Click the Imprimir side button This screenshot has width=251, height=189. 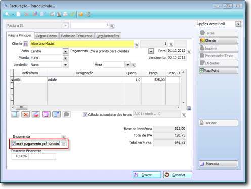pyautogui.click(x=219, y=49)
